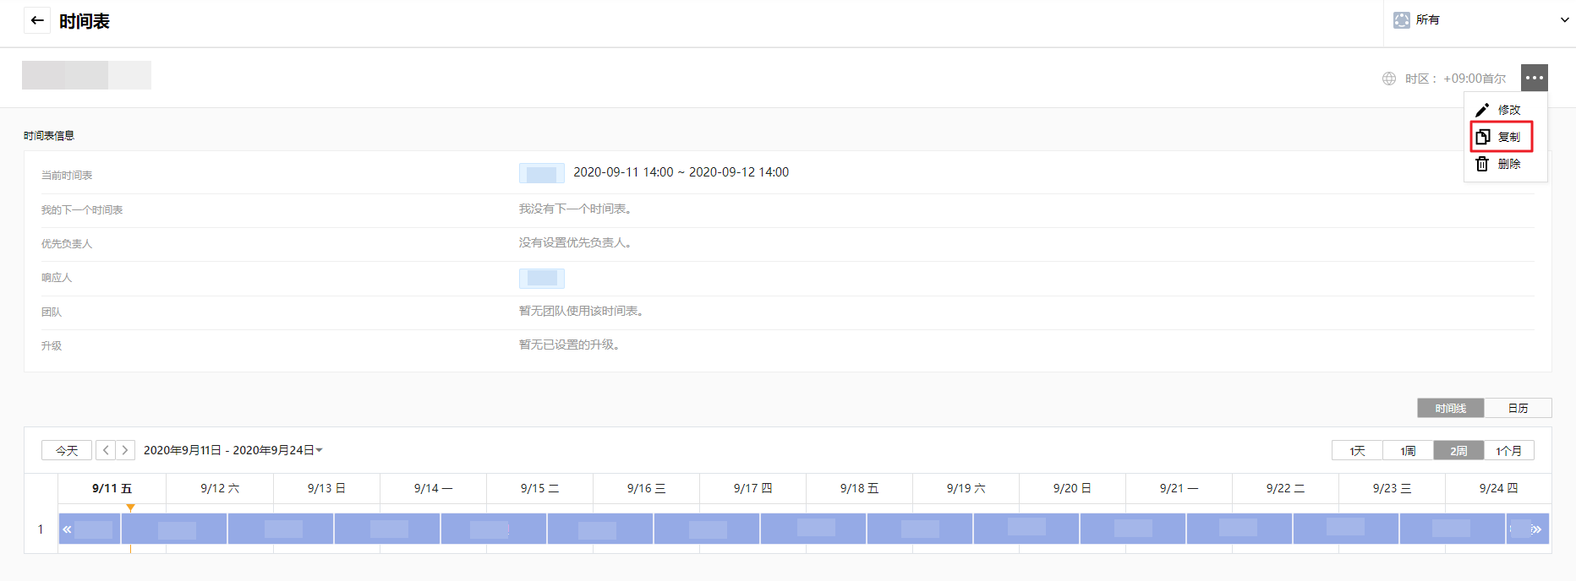Click the pencil 修改 edit icon

point(1482,111)
